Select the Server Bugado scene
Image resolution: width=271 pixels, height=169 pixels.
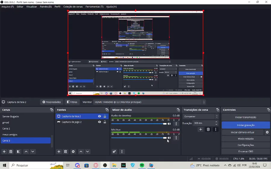[26, 116]
